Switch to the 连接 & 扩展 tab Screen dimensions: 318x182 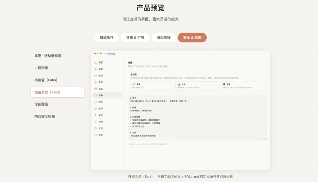click(135, 38)
